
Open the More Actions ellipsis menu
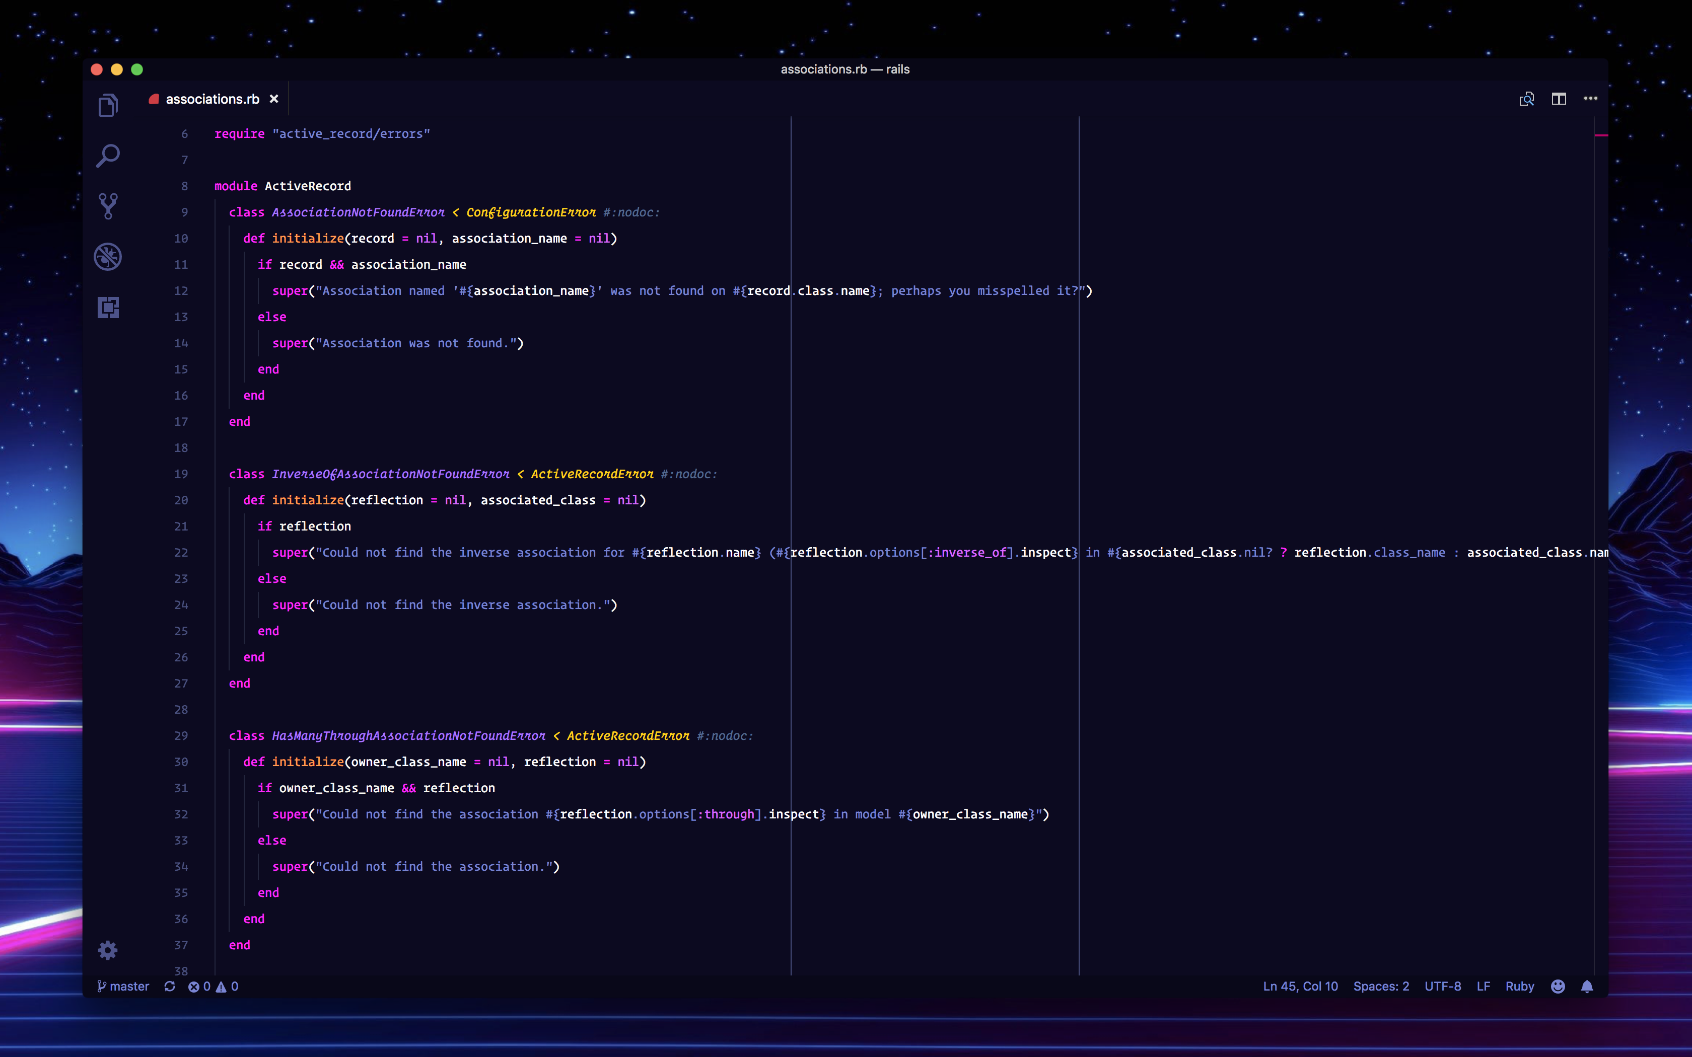click(1591, 99)
